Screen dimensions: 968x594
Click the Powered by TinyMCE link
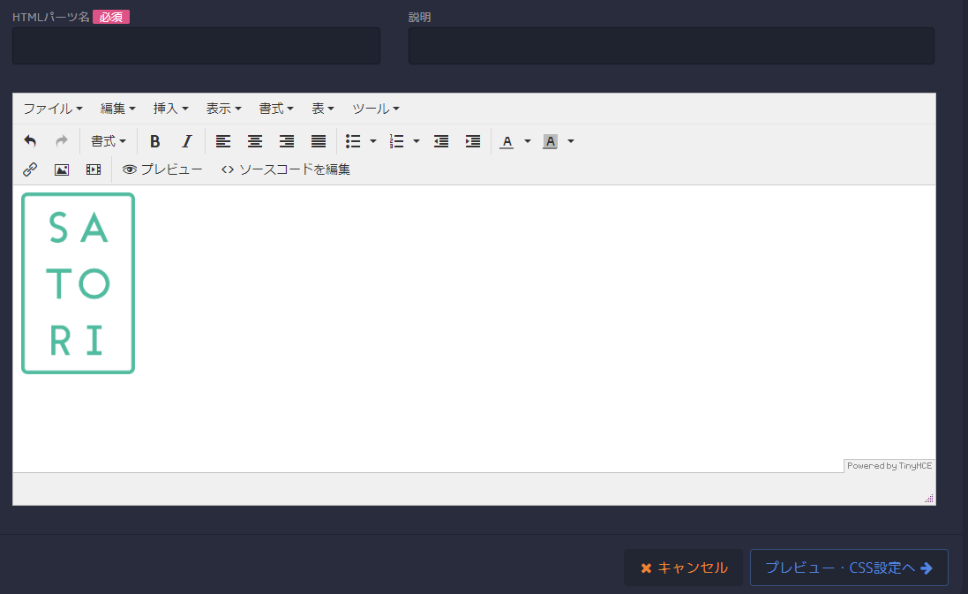coord(889,466)
